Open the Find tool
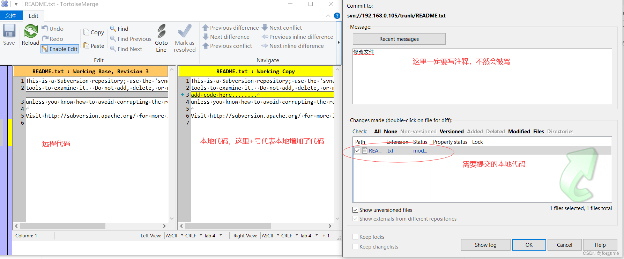Image resolution: width=624 pixels, height=259 pixels. pyautogui.click(x=119, y=29)
